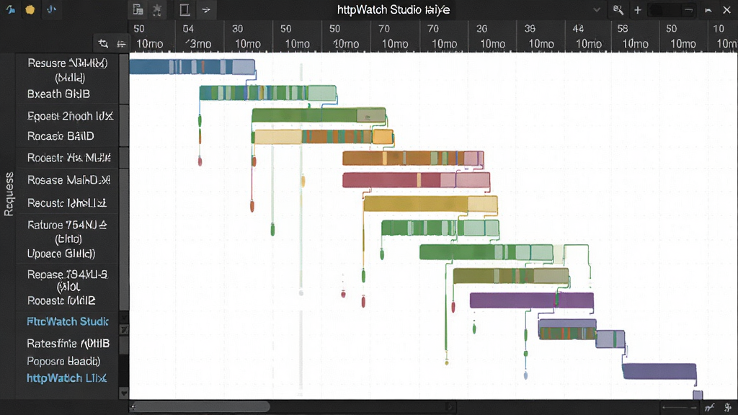Click the vertical 'Requess' side tab
This screenshot has width=738, height=415.
(9, 194)
